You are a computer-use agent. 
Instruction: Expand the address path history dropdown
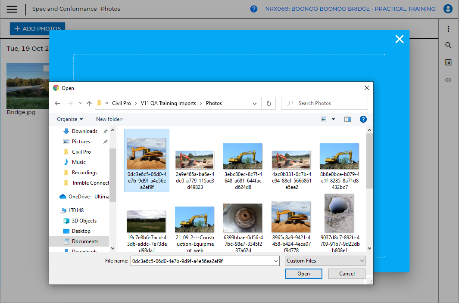click(x=255, y=103)
